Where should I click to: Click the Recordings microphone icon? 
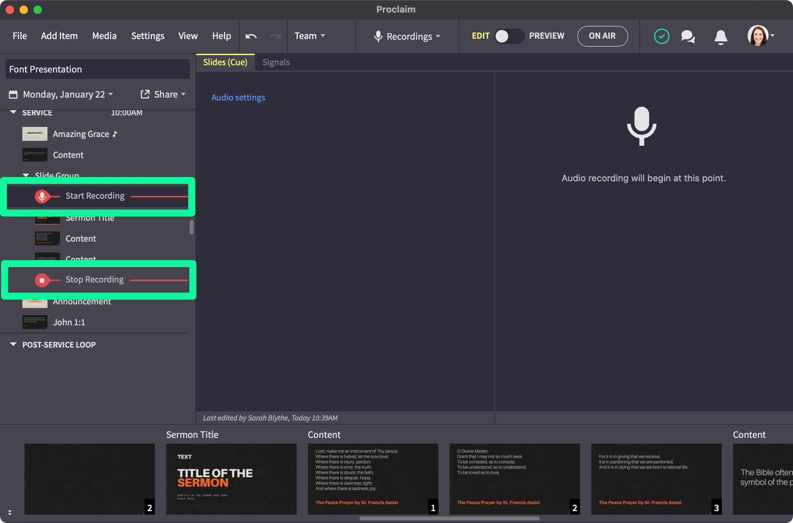point(378,36)
